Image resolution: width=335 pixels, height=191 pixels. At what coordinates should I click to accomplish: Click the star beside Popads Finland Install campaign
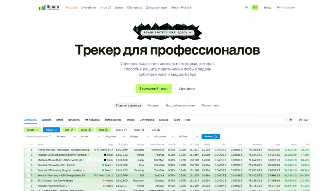[x=69, y=186]
